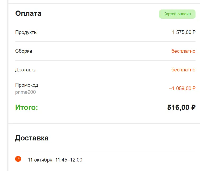Viewport: 200px width, 171px height.
Task: Click the 'Доставка' section heading
Action: click(x=32, y=138)
